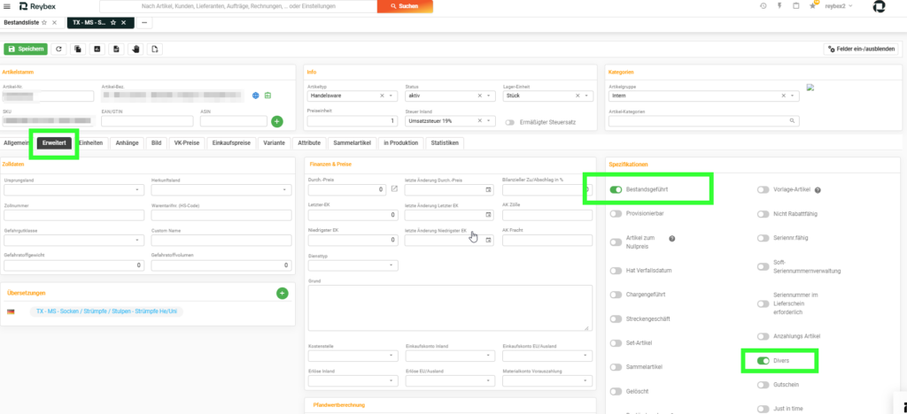907x414 pixels.
Task: Switch to the Statistiken tab
Action: pos(445,143)
